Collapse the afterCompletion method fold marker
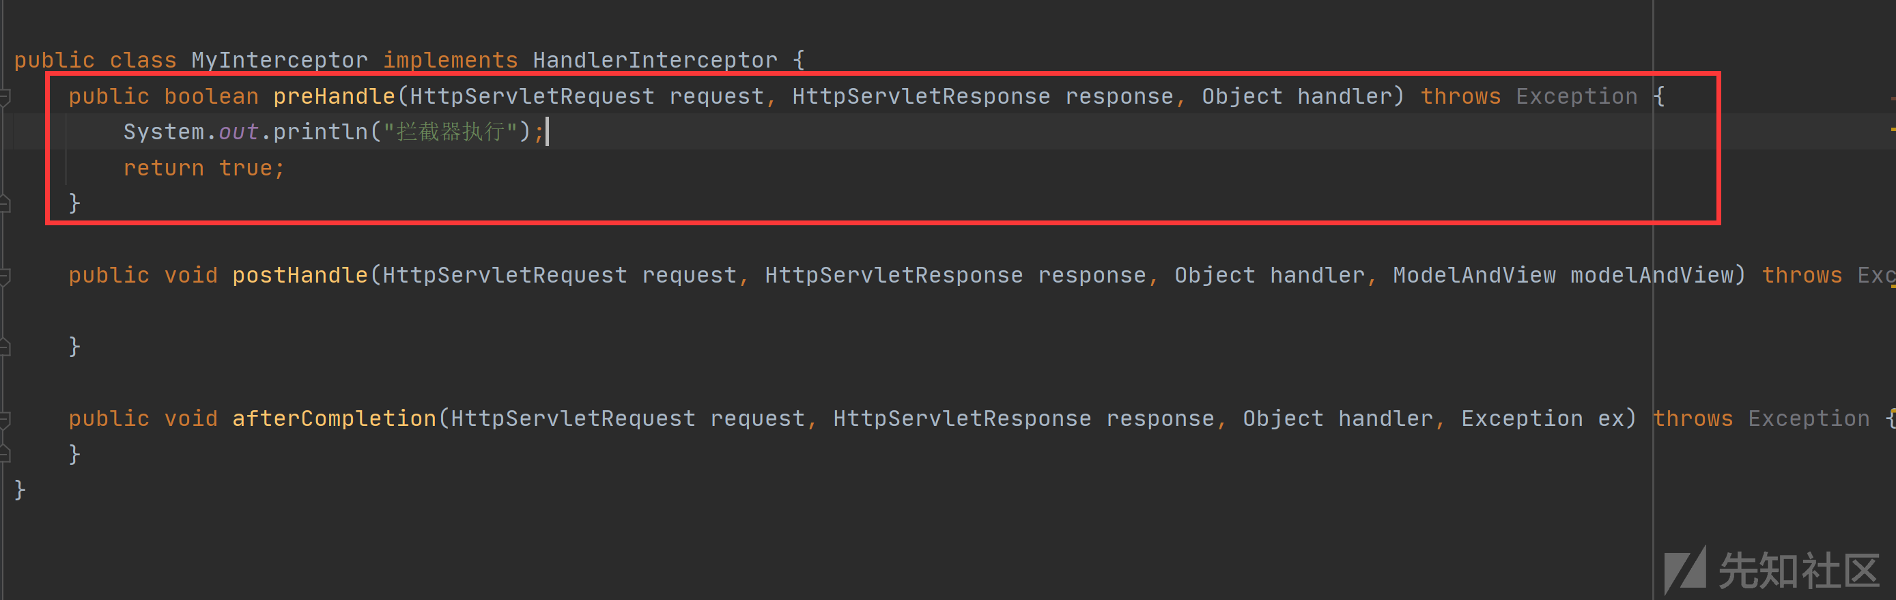Viewport: 1896px width, 600px height. pyautogui.click(x=4, y=419)
